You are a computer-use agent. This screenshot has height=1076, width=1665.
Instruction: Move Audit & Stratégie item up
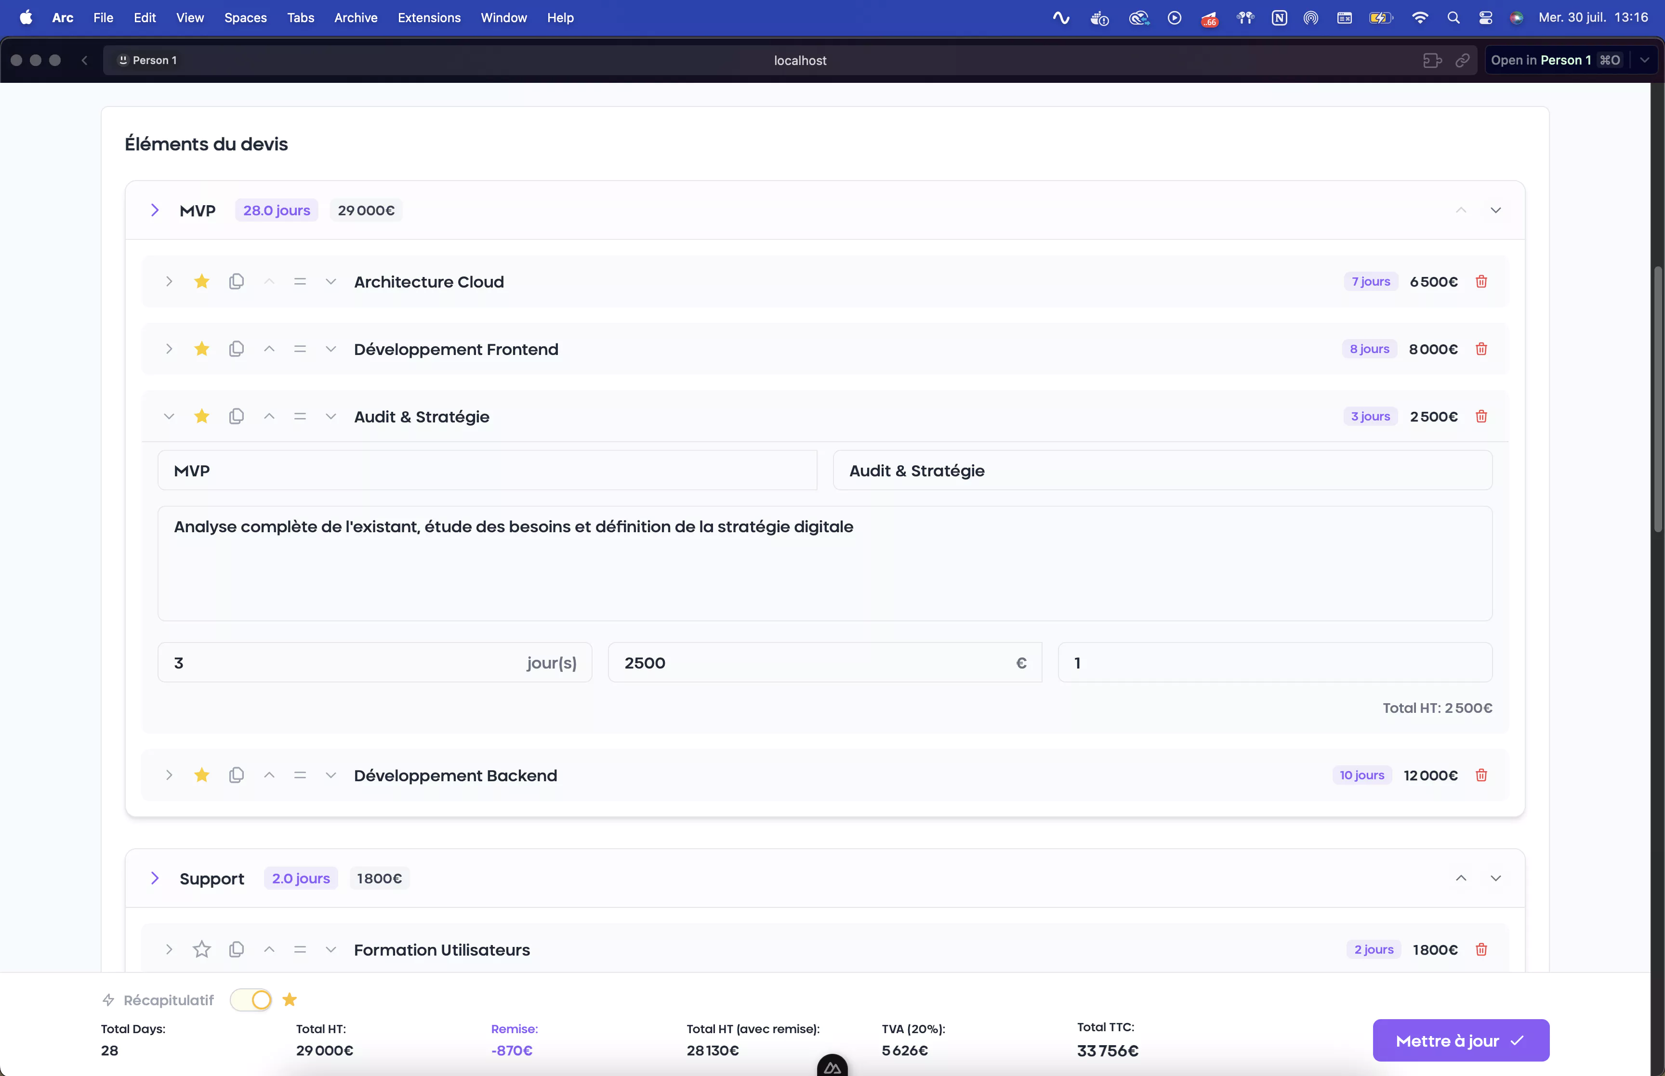269,417
